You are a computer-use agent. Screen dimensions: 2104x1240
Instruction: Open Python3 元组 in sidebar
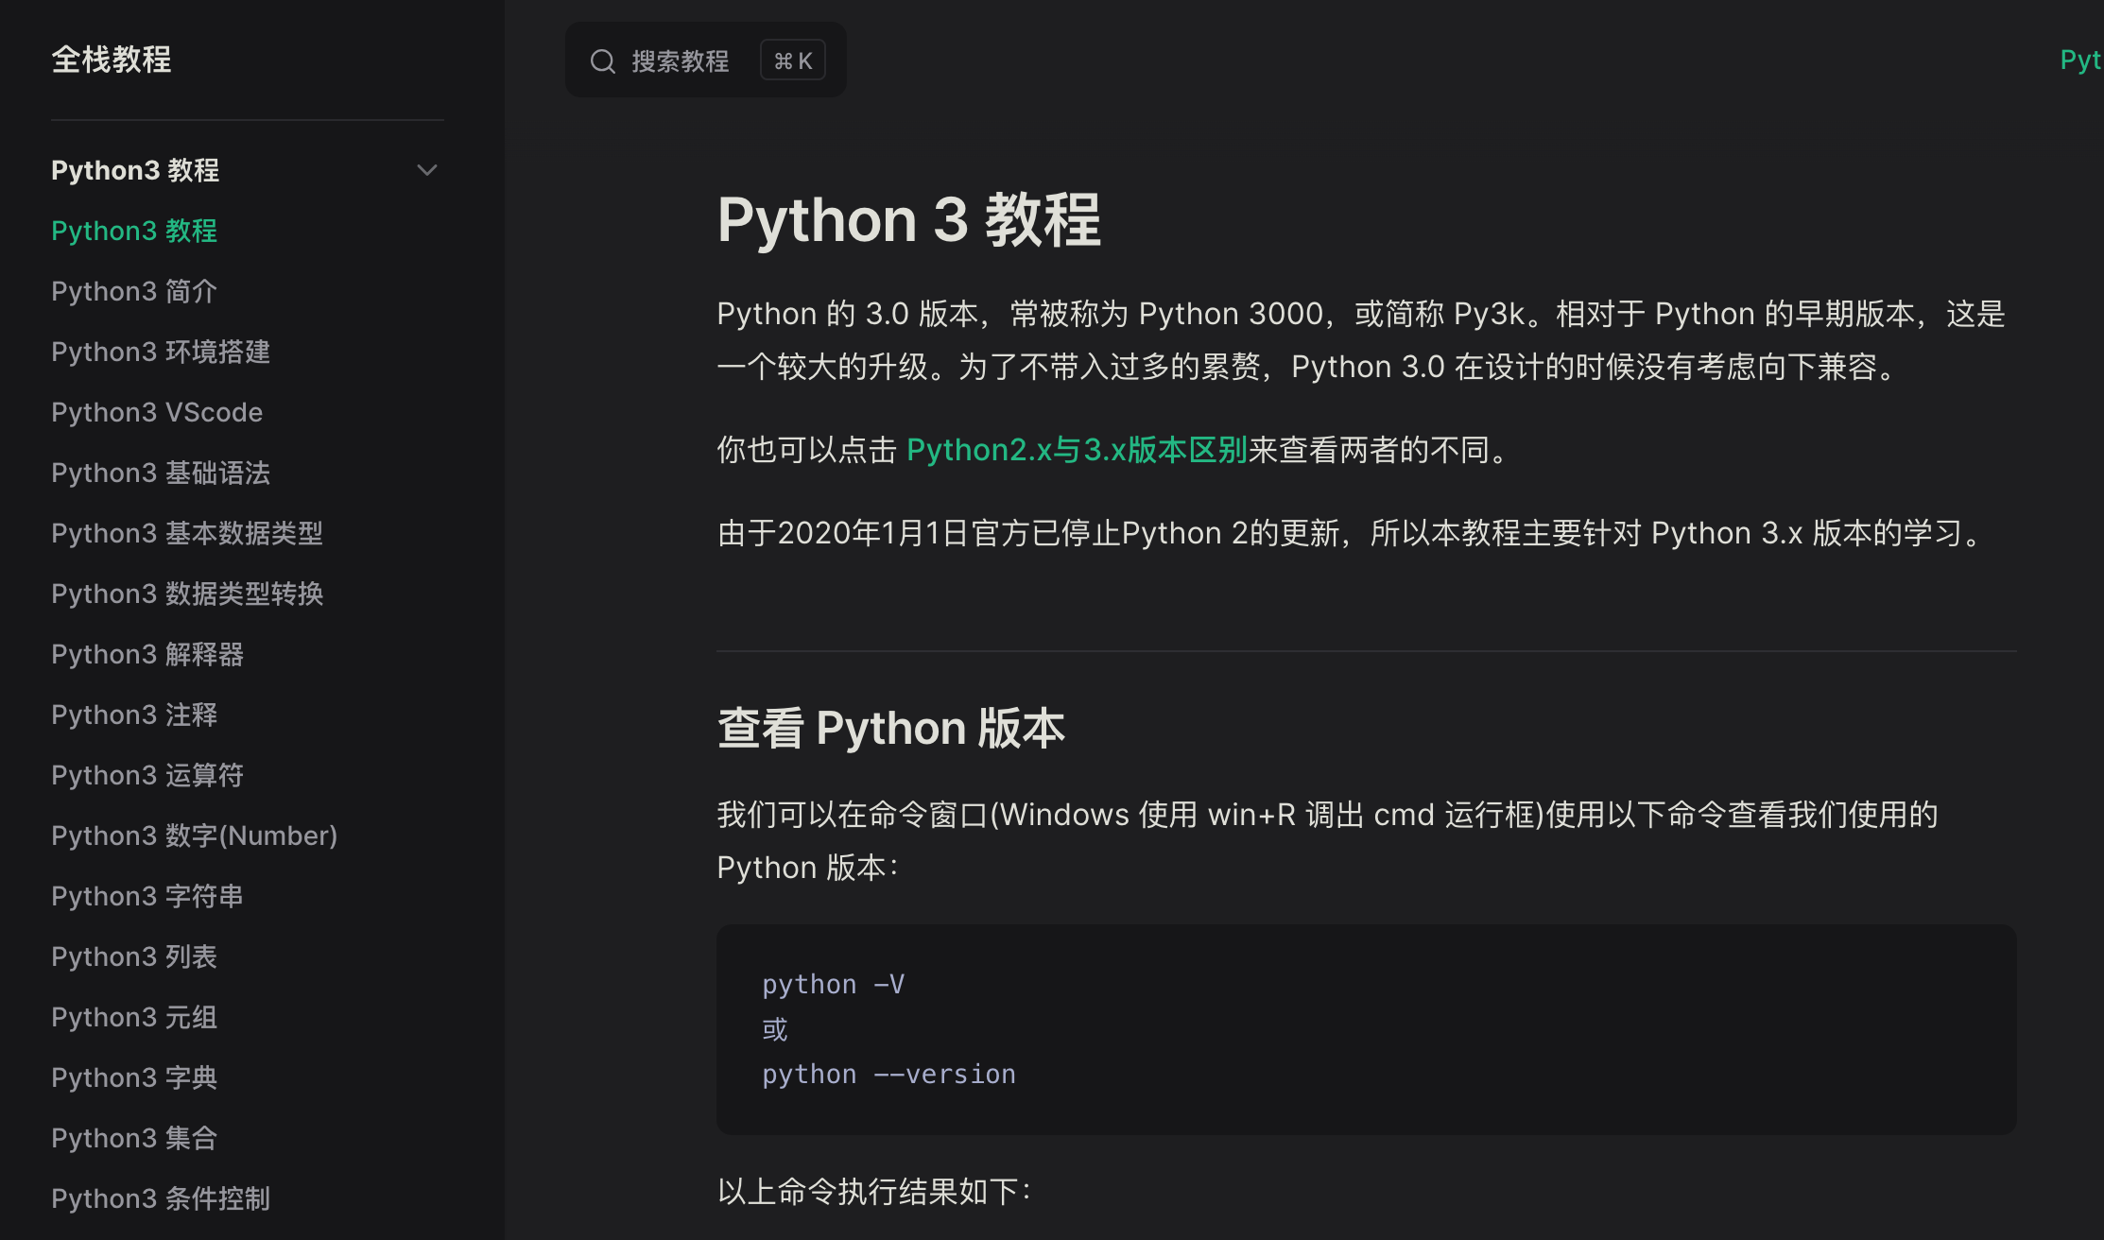pyautogui.click(x=134, y=1017)
